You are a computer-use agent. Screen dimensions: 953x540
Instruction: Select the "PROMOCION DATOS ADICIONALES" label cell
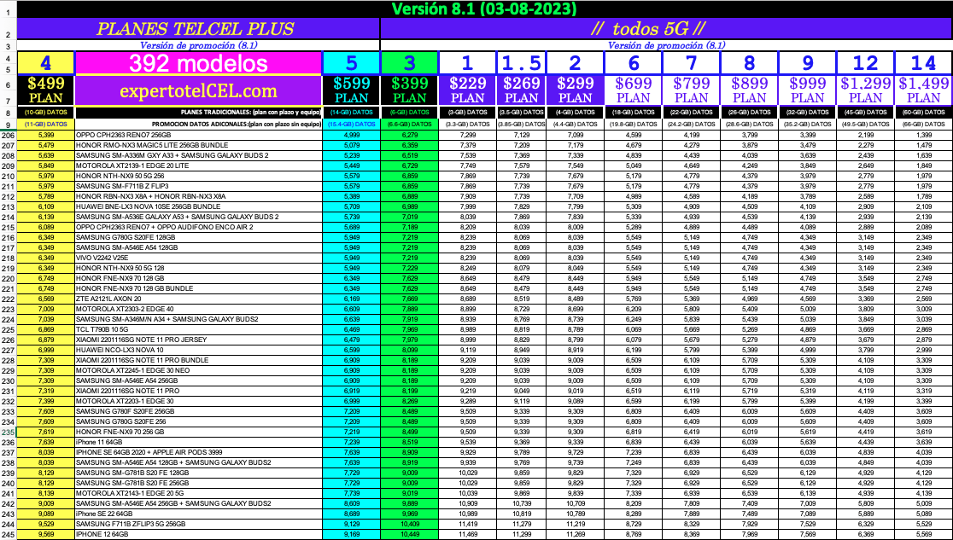point(197,125)
